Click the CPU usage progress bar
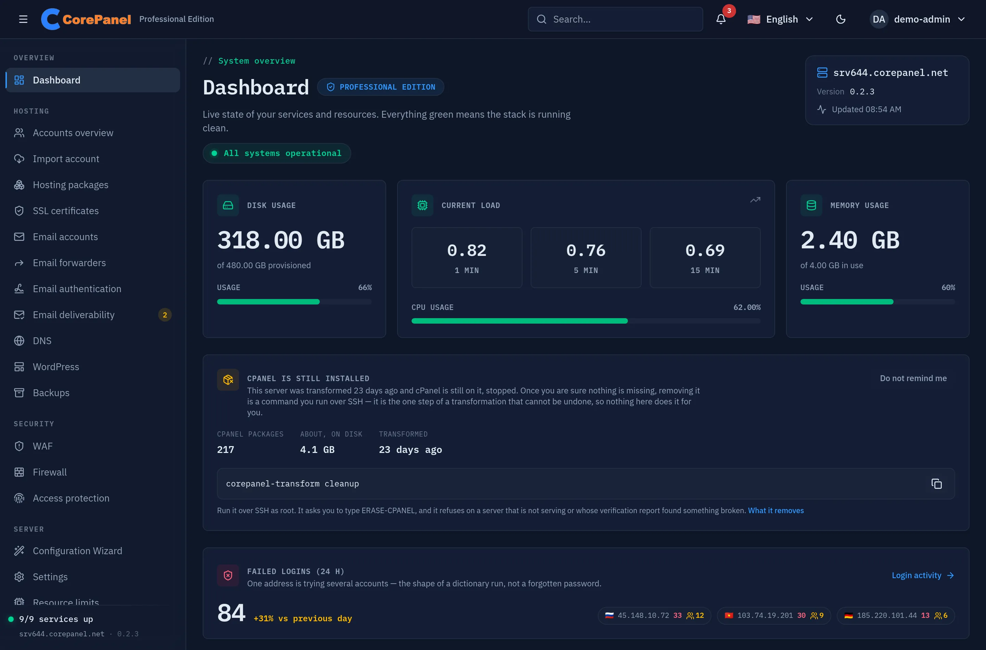The image size is (986, 650). click(586, 321)
